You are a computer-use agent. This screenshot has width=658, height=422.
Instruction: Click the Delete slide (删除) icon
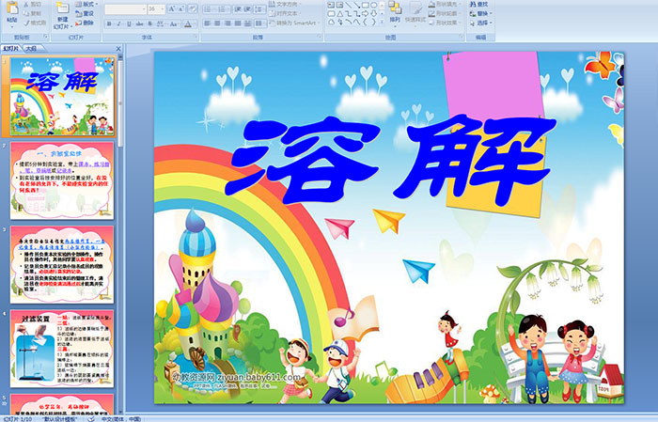[78, 23]
